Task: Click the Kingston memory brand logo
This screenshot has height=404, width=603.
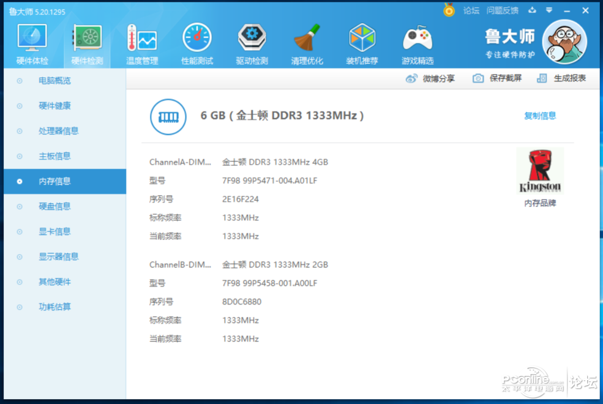Action: coord(540,171)
